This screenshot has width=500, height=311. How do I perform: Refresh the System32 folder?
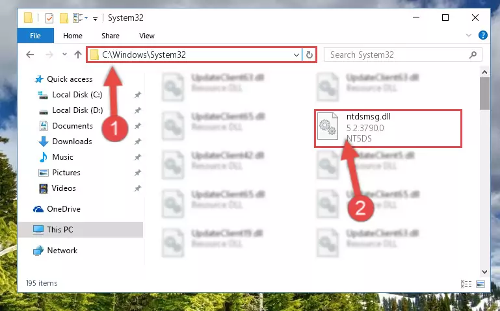click(309, 55)
